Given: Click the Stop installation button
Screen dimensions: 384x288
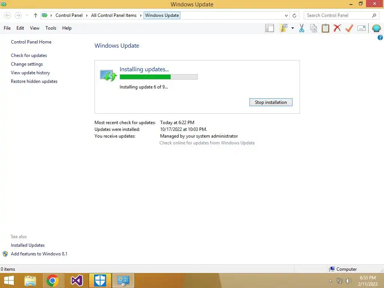Looking at the screenshot, I should coord(271,102).
